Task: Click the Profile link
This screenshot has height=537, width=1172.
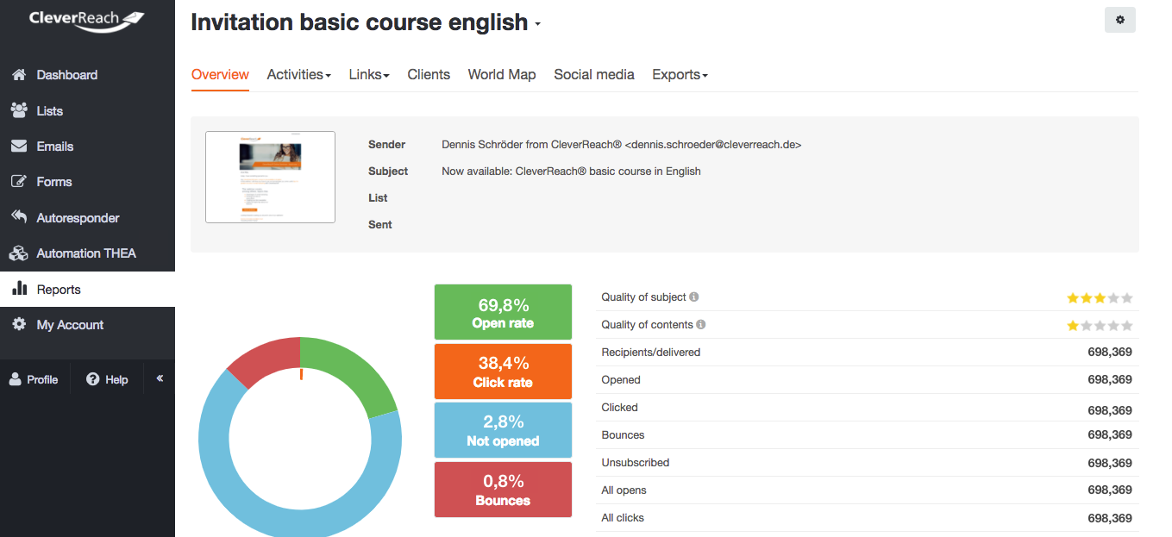Action: 41,379
